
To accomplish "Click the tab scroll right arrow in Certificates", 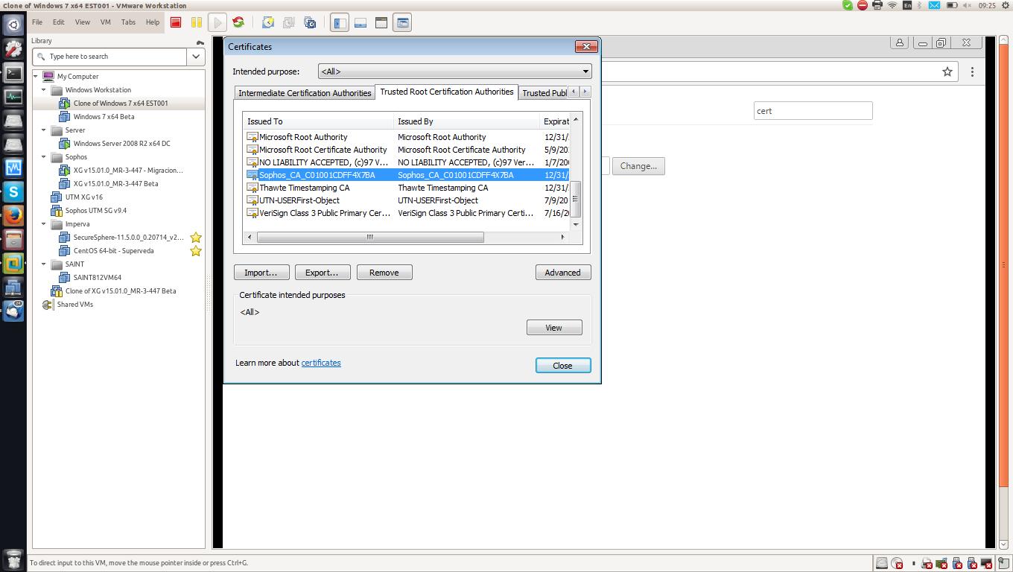I will (x=585, y=92).
